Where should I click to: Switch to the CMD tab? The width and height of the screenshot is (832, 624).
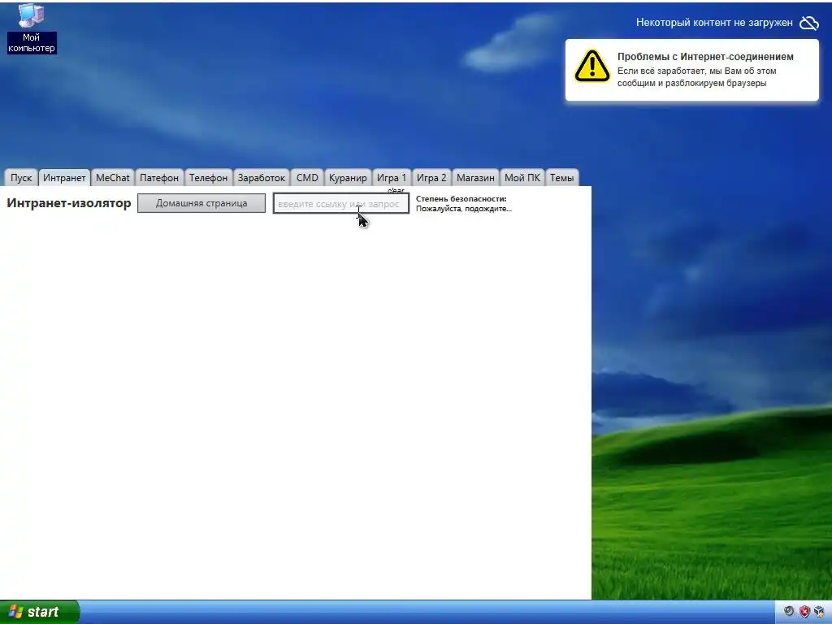pyautogui.click(x=307, y=178)
